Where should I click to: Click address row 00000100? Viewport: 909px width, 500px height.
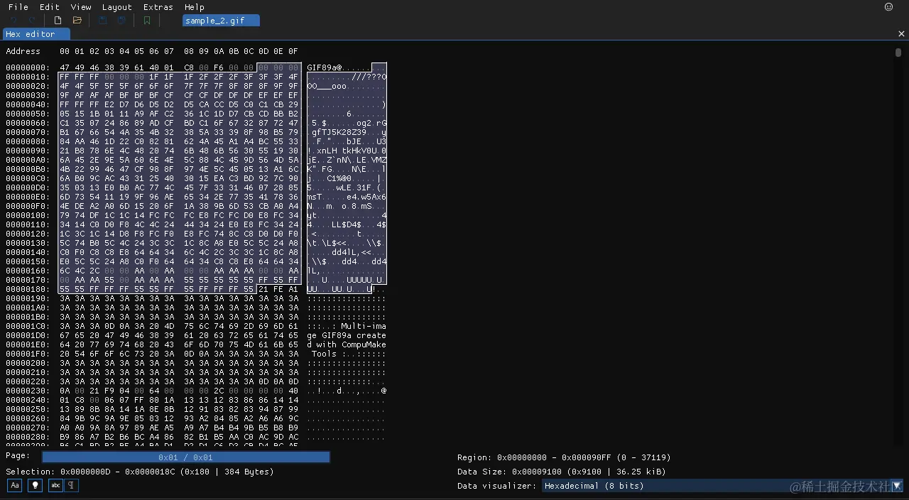click(28, 215)
